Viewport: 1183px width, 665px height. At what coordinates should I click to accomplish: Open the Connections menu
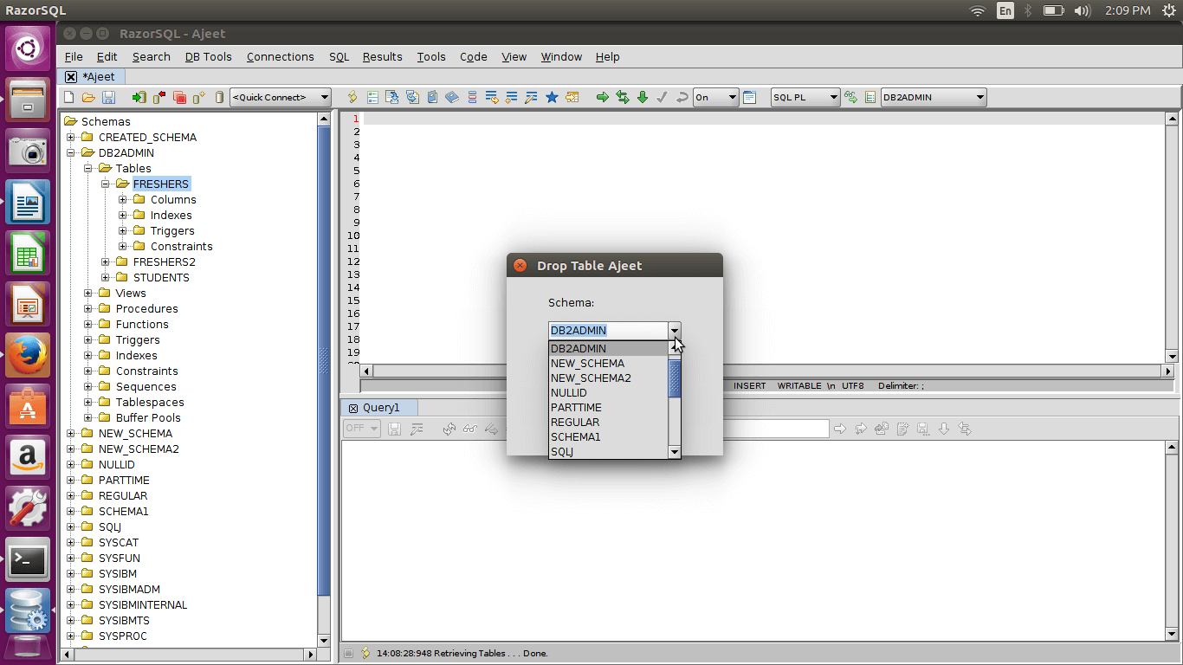click(x=280, y=57)
